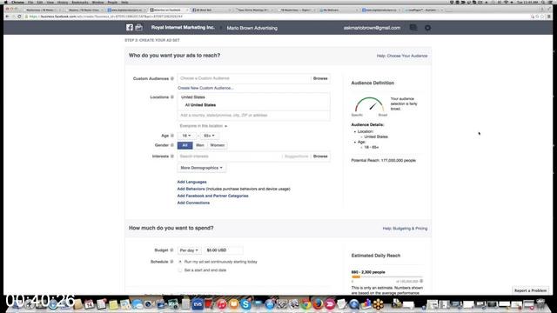
Task: Open the Bookmarks menu
Action: pos(80,2)
